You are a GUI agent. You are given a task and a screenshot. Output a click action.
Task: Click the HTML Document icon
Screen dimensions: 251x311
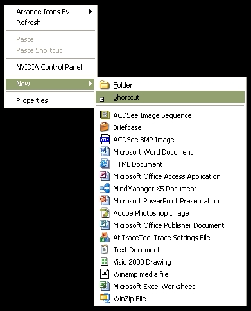(x=105, y=164)
